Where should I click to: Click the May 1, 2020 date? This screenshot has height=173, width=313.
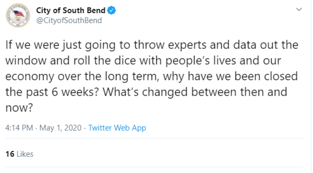tap(60, 128)
